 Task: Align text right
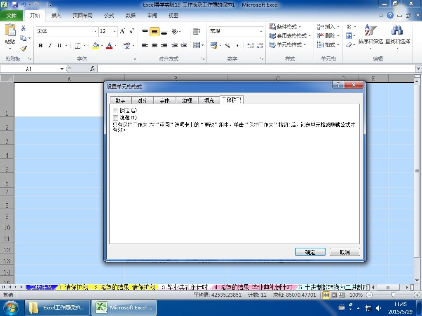point(164,45)
